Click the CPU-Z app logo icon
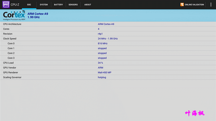 [6, 5]
